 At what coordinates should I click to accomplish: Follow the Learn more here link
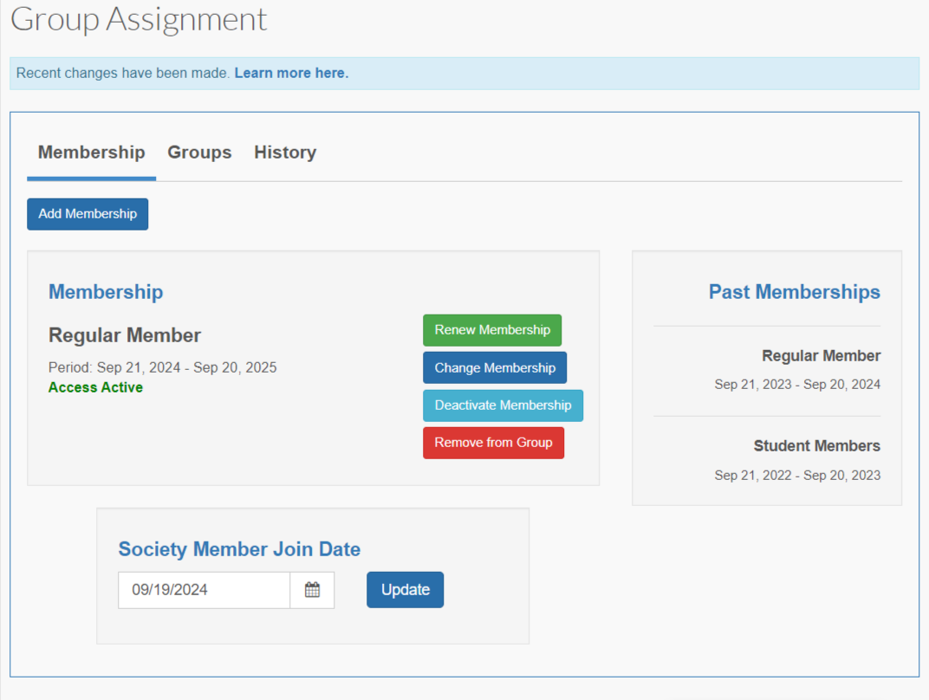point(291,73)
